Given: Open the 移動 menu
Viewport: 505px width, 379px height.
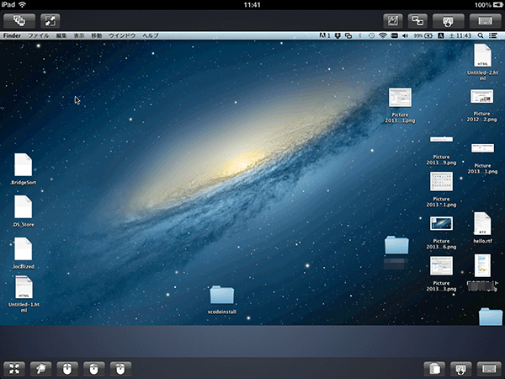Looking at the screenshot, I should pos(96,35).
